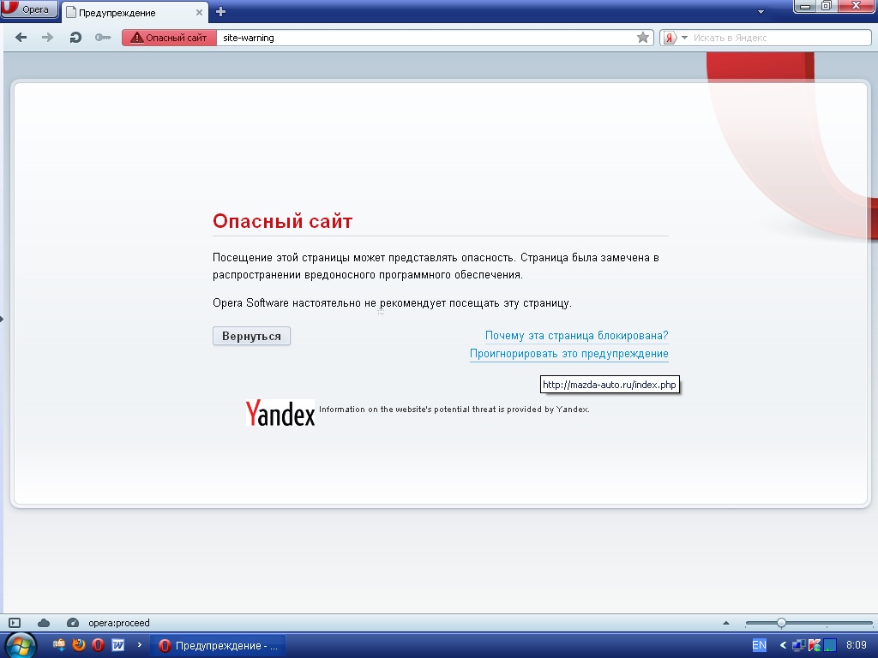
Task: Toggle the side panel icon in status bar
Action: pos(15,623)
